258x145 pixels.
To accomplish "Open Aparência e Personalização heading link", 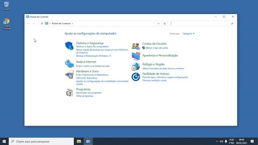I will pos(160,56).
